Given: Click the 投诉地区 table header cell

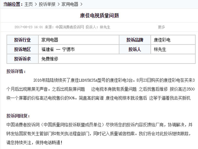Looking at the screenshot, I should coord(22,49).
